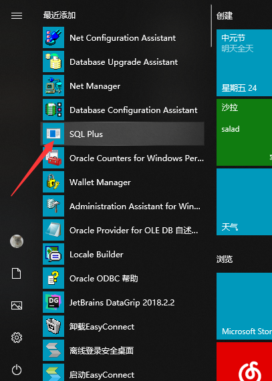Viewport: 272px width, 381px height.
Task: Click the Oracle ODBC help icon
Action: click(53, 278)
